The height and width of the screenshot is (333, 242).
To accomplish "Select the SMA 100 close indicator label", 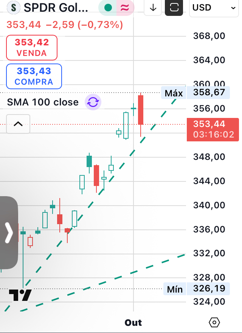I will coord(43,102).
